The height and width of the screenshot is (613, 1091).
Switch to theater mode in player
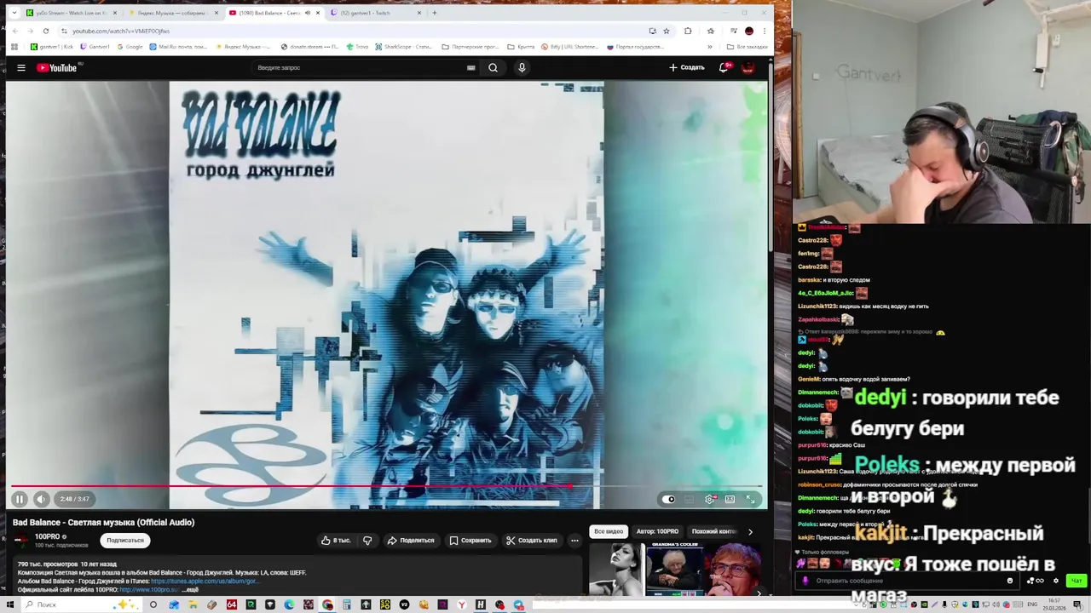point(730,499)
